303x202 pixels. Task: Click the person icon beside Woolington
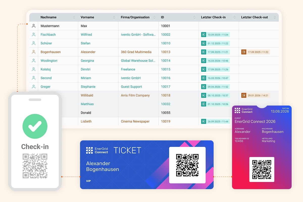tap(34, 61)
